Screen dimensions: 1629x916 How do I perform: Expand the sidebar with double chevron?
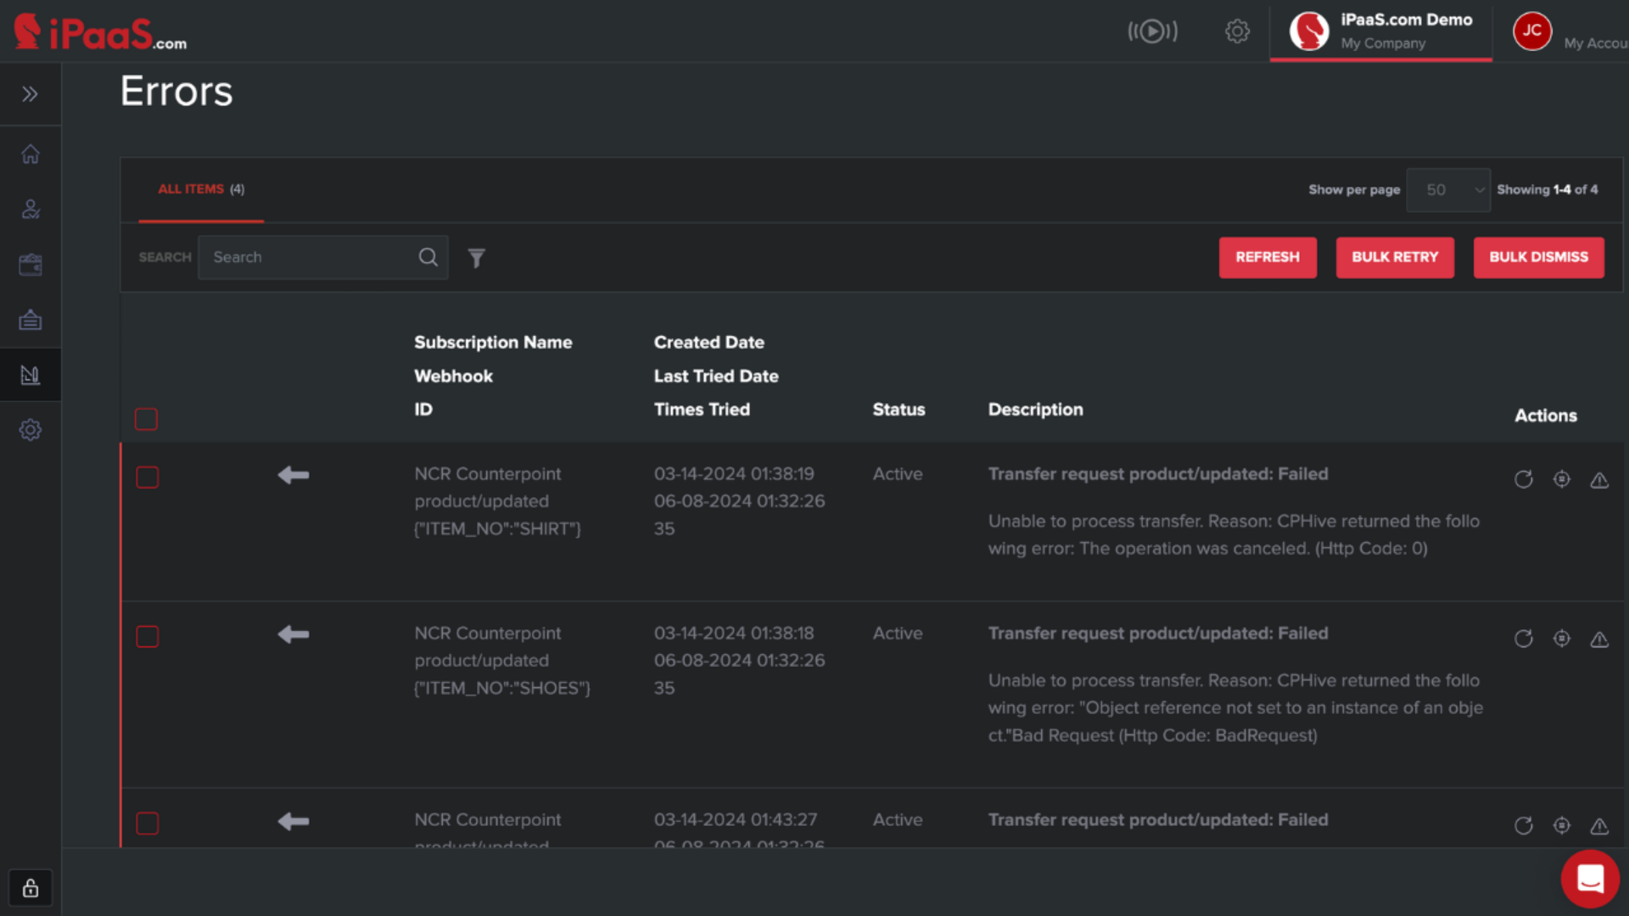(x=31, y=94)
